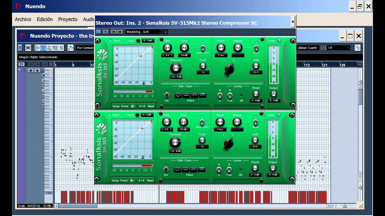Click global solo-all button above track list
The image size is (385, 216).
(38, 64)
